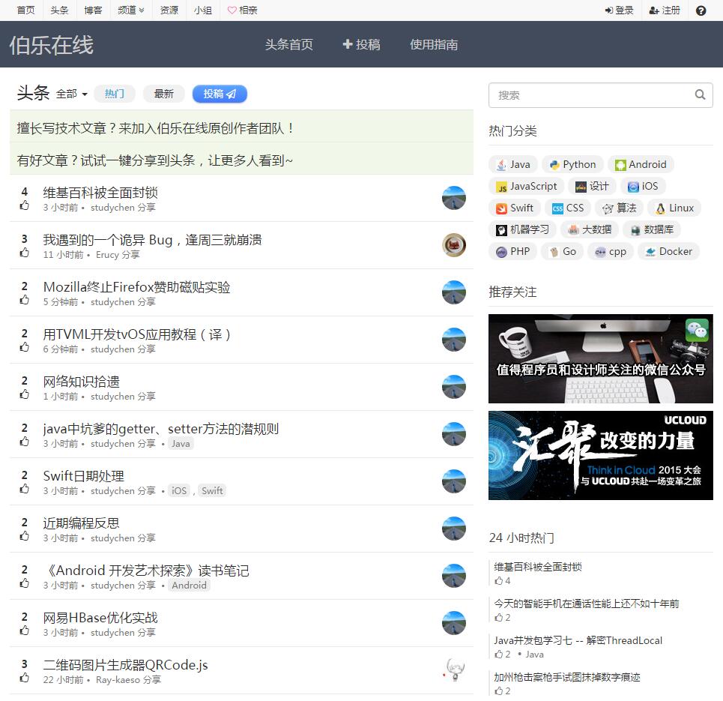Viewport: 723px width, 701px height.
Task: Like the 二维码图片生成器QRCode.js post
Action: click(25, 678)
